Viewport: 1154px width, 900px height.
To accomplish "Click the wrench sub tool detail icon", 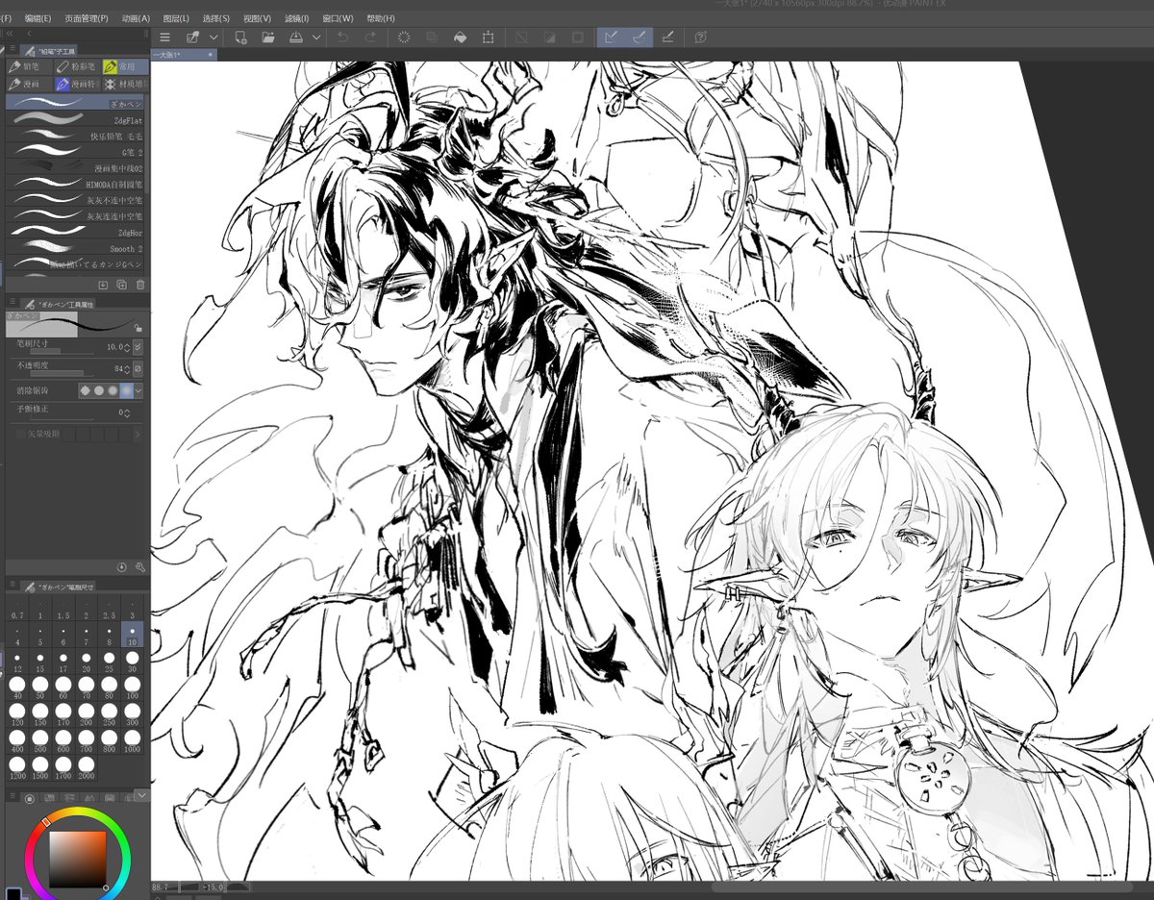I will click(x=140, y=567).
